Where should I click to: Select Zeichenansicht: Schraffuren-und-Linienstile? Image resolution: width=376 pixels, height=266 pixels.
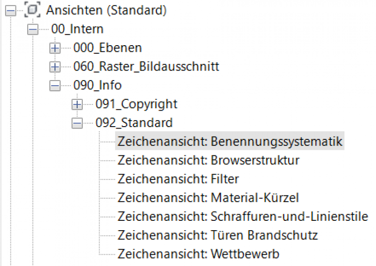click(243, 217)
